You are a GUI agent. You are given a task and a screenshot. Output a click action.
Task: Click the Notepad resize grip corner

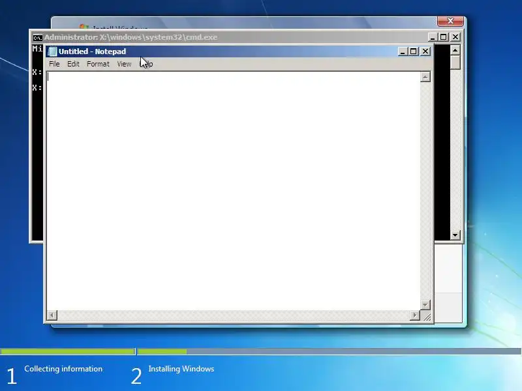coord(426,316)
